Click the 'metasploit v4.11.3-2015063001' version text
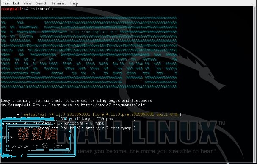Screen dimensions: 257x164 coord(57,114)
